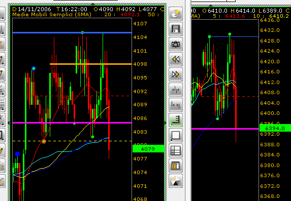Open the yellow data table icon
The height and width of the screenshot is (201, 291).
pos(176,166)
